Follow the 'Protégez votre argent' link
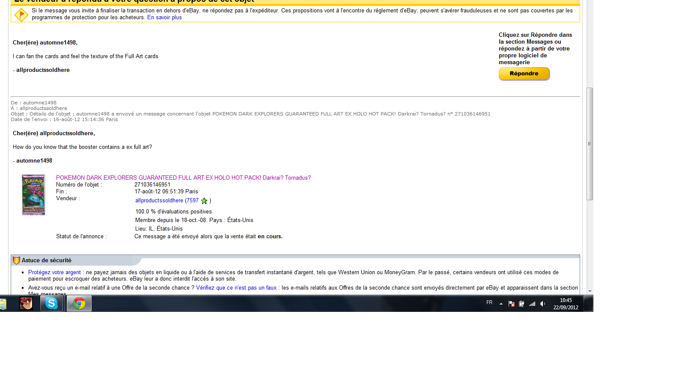 54,272
